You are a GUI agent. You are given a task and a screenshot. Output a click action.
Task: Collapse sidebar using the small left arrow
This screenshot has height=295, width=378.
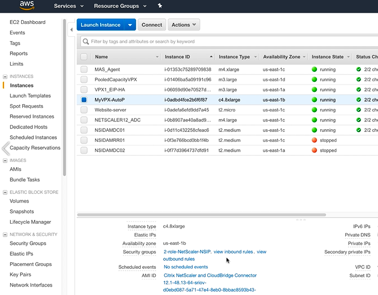coord(71,29)
